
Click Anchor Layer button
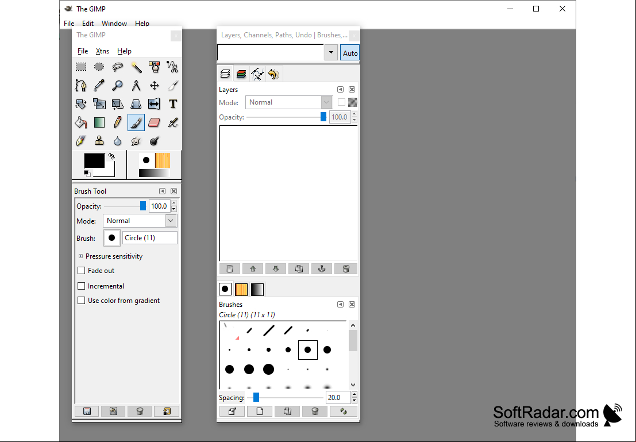pos(322,268)
